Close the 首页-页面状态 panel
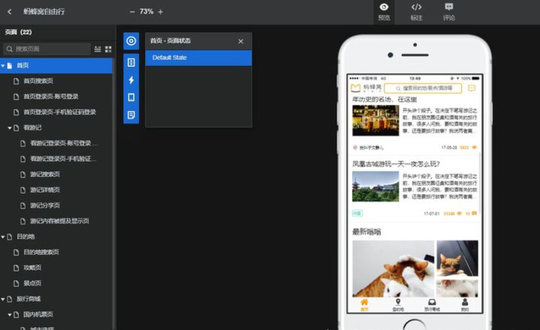 coord(241,41)
